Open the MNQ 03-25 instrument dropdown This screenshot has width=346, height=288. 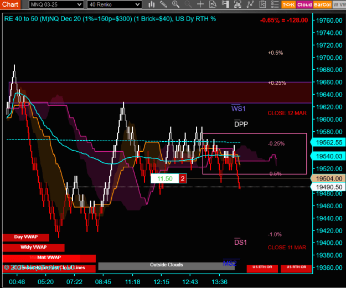56,4
